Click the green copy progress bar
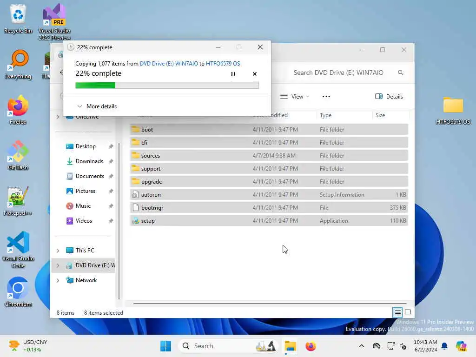The height and width of the screenshot is (357, 476). 167,86
